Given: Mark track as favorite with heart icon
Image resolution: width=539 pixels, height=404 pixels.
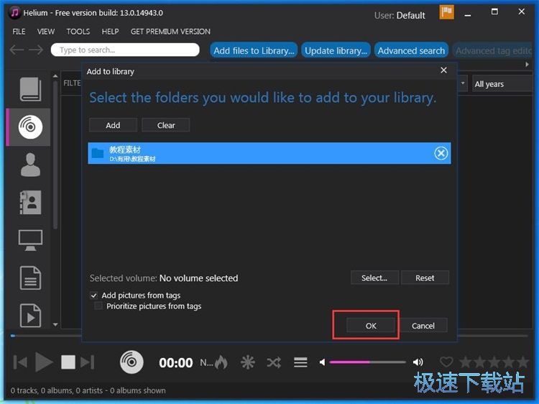Looking at the screenshot, I should click(x=446, y=362).
